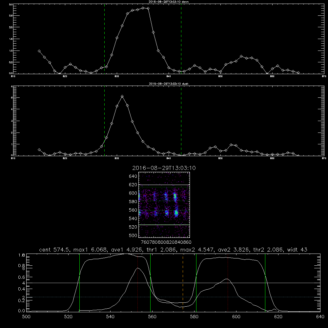Click the right green dashed line in dusk plot

point(181,121)
